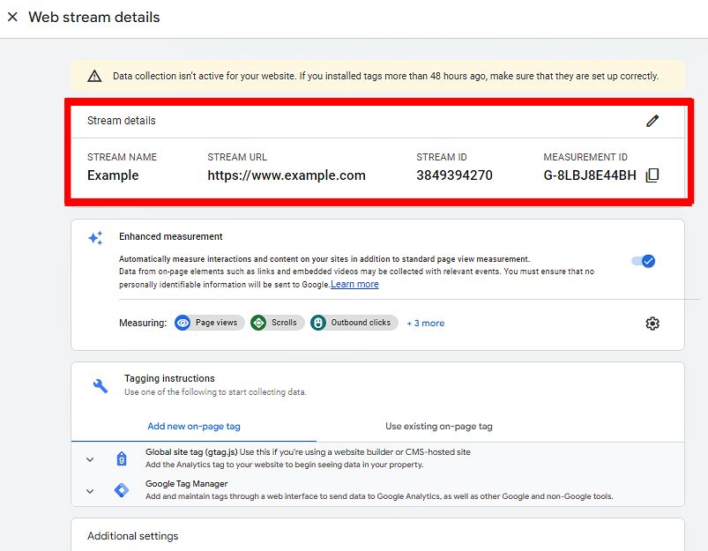Select the Scrolls chip label
708x551 pixels.
[284, 323]
